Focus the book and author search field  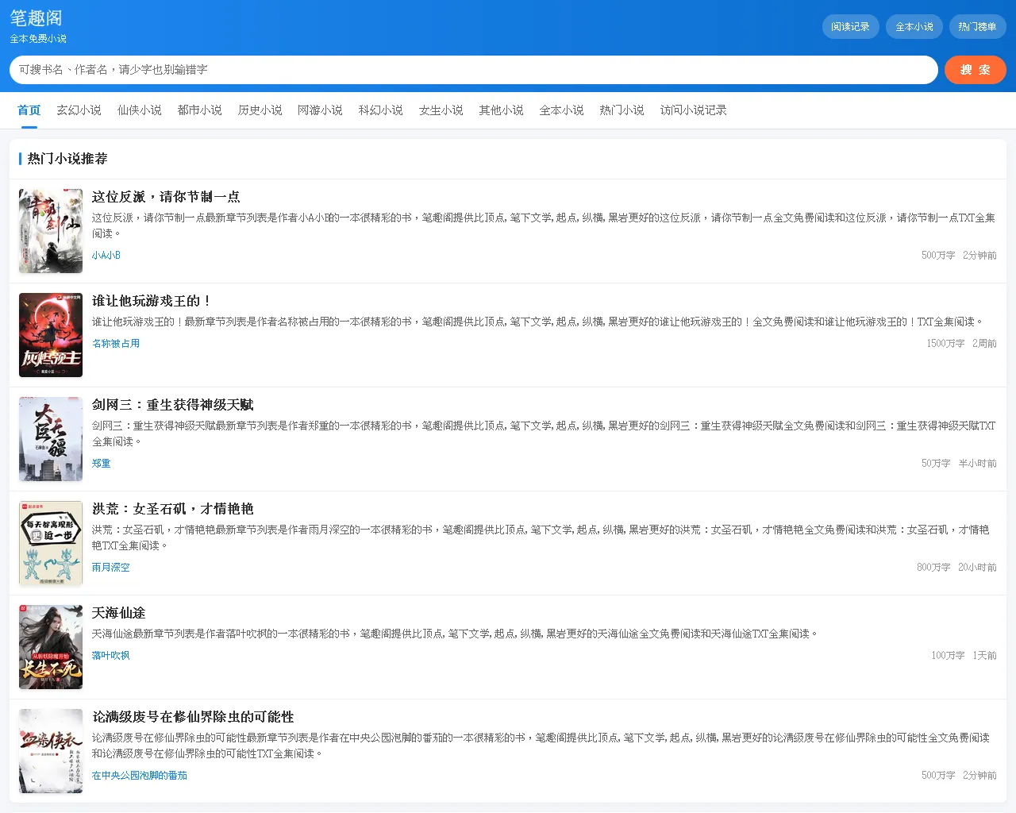click(473, 70)
